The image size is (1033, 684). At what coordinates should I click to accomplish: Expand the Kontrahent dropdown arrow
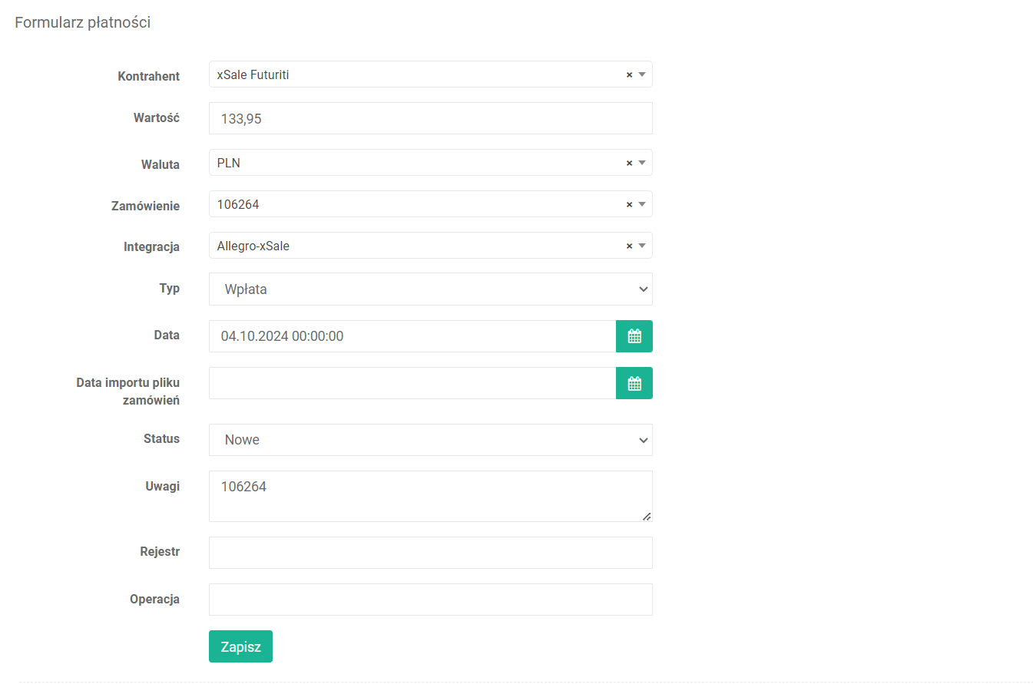[643, 75]
